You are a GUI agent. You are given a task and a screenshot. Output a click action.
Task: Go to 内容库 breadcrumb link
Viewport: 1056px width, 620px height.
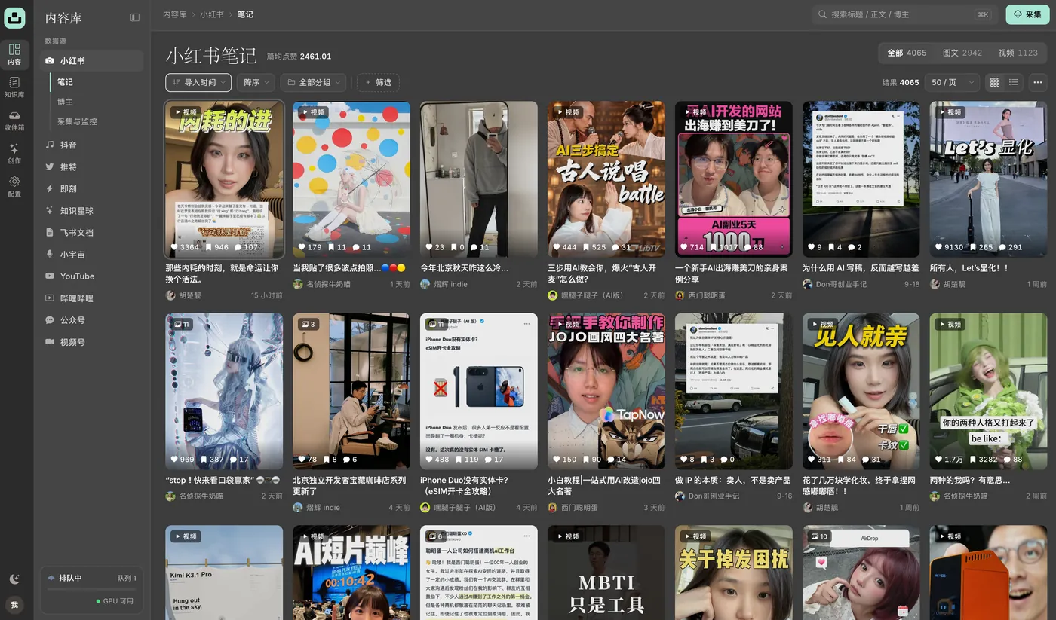click(x=175, y=14)
